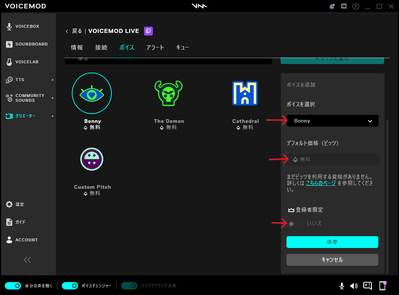
Task: Open the TTS text-to-speech section
Action: pyautogui.click(x=15, y=80)
